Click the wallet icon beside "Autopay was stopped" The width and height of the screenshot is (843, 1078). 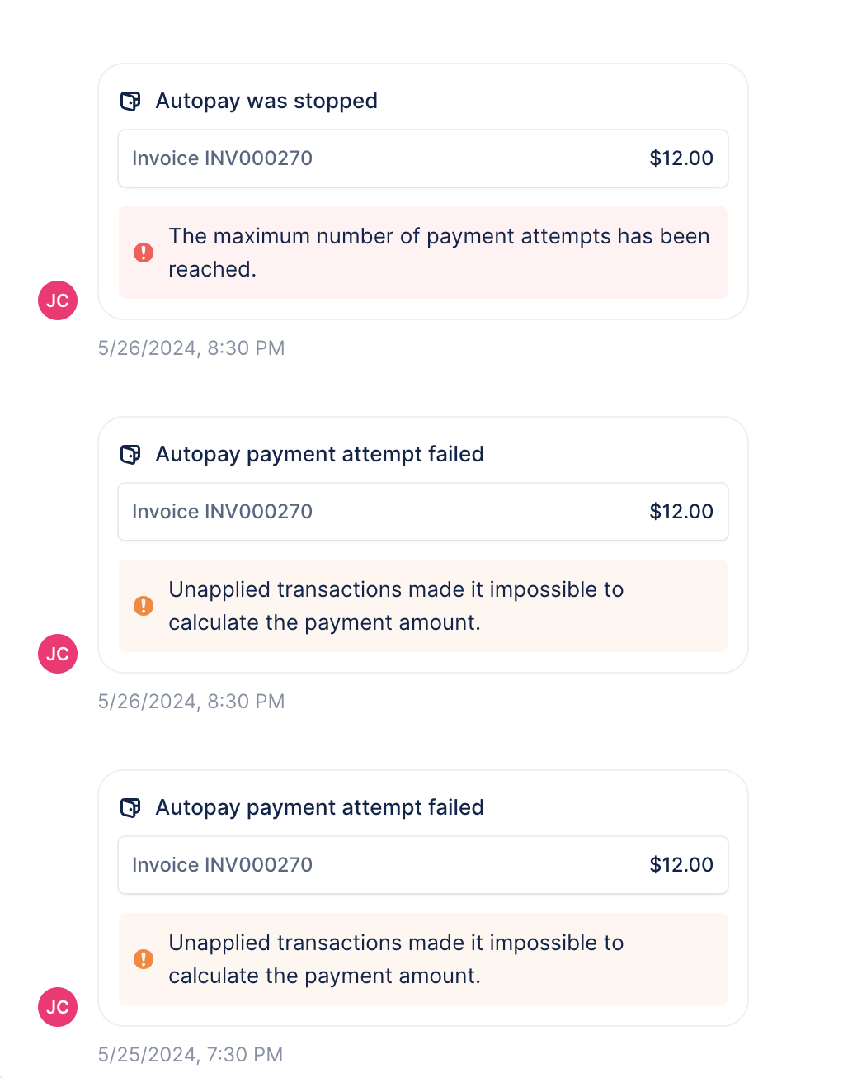coord(130,102)
